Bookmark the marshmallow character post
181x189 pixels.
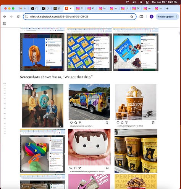click(107, 168)
